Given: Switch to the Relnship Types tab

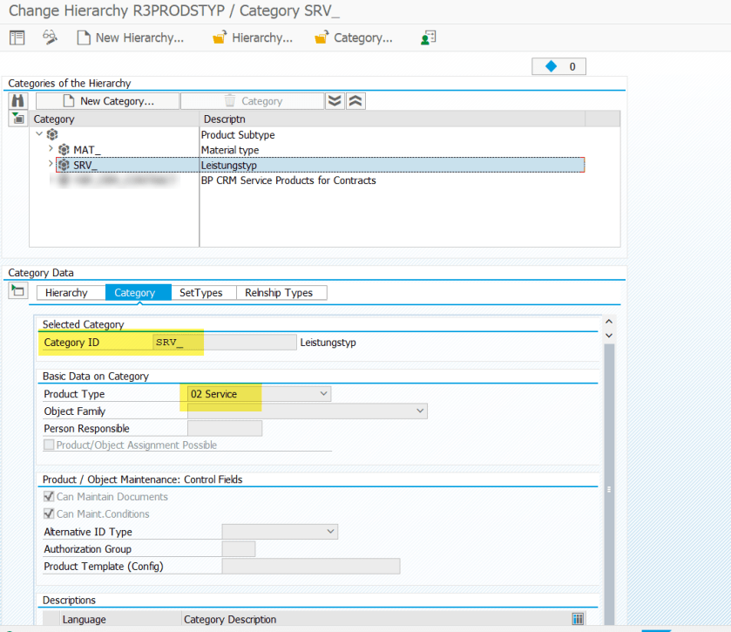Looking at the screenshot, I should 281,293.
